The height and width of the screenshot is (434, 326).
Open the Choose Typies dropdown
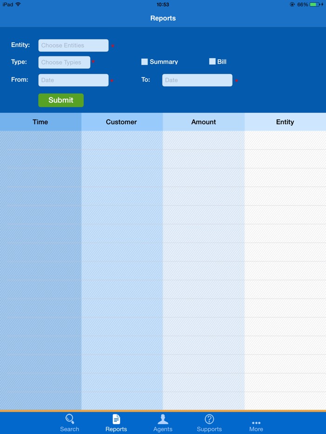click(64, 62)
